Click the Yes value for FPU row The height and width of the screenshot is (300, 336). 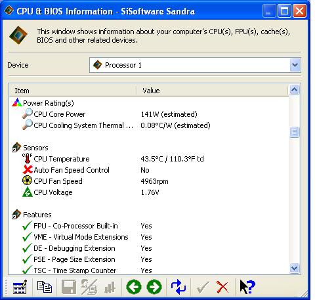[x=146, y=226]
